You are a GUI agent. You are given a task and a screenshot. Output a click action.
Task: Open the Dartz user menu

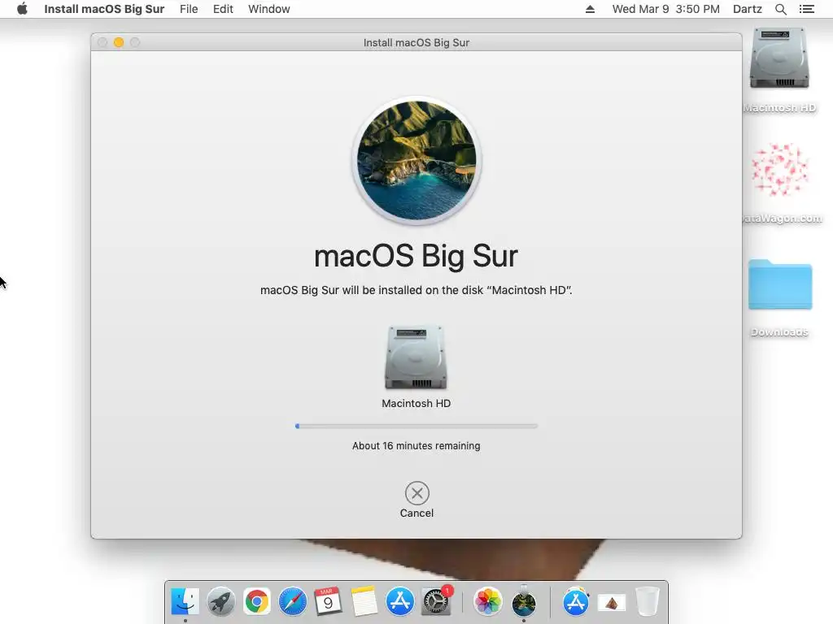748,9
